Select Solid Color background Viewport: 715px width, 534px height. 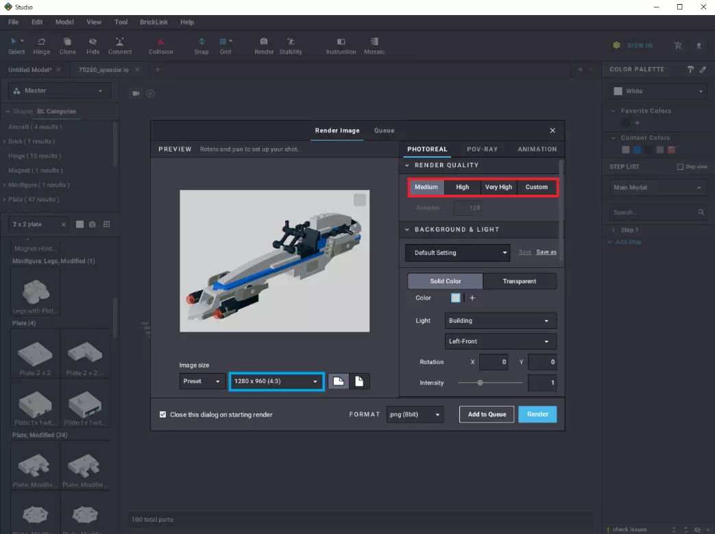tap(445, 281)
